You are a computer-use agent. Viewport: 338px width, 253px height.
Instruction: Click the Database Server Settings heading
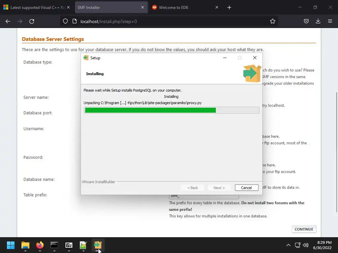(53, 39)
